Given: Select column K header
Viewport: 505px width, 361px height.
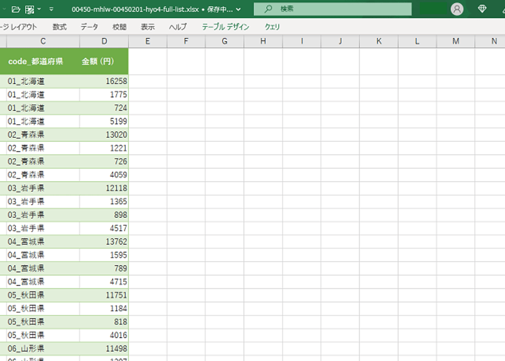Looking at the screenshot, I should tap(379, 41).
